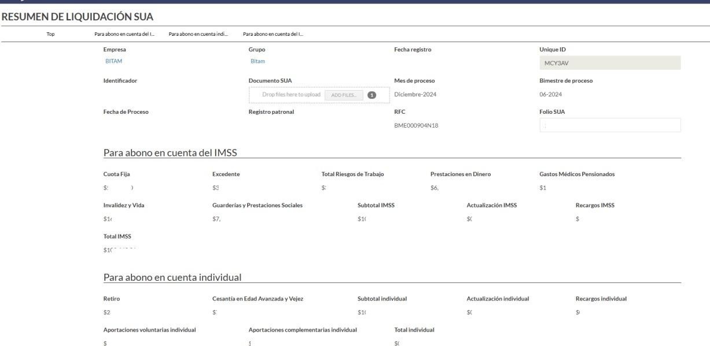Select the Diciembre-2024 mes de proceso value
The image size is (710, 346).
pos(414,94)
